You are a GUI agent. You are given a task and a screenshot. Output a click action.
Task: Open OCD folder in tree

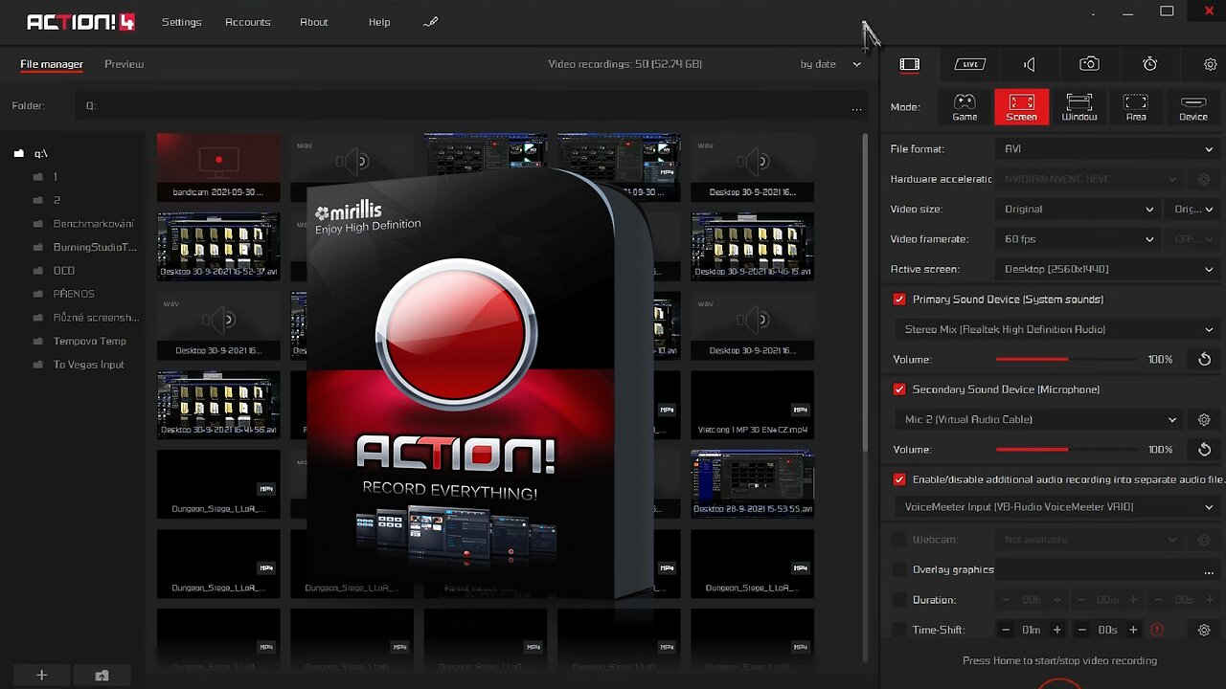pyautogui.click(x=63, y=271)
